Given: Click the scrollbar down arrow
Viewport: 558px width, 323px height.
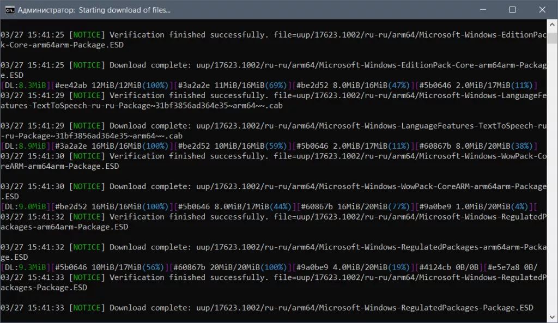Looking at the screenshot, I should [x=552, y=317].
